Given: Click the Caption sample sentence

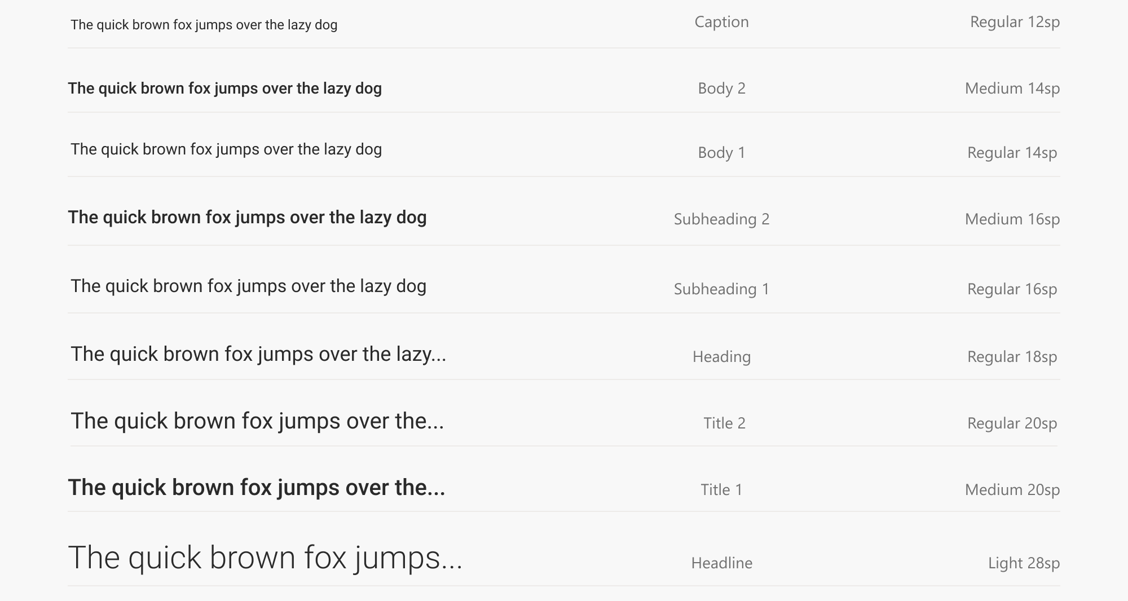Looking at the screenshot, I should 204,25.
